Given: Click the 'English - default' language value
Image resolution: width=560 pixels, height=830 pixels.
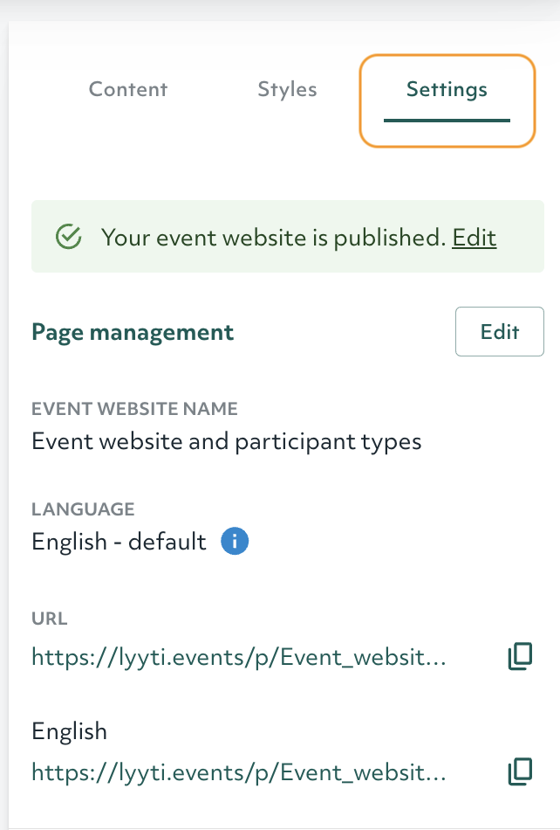Looking at the screenshot, I should 119,542.
